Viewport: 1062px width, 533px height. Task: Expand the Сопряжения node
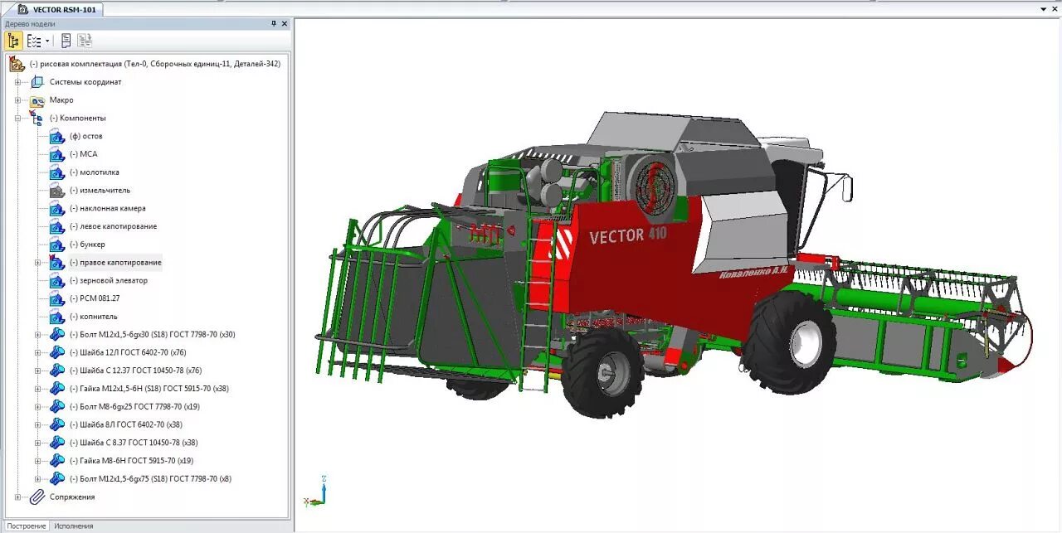pyautogui.click(x=17, y=497)
